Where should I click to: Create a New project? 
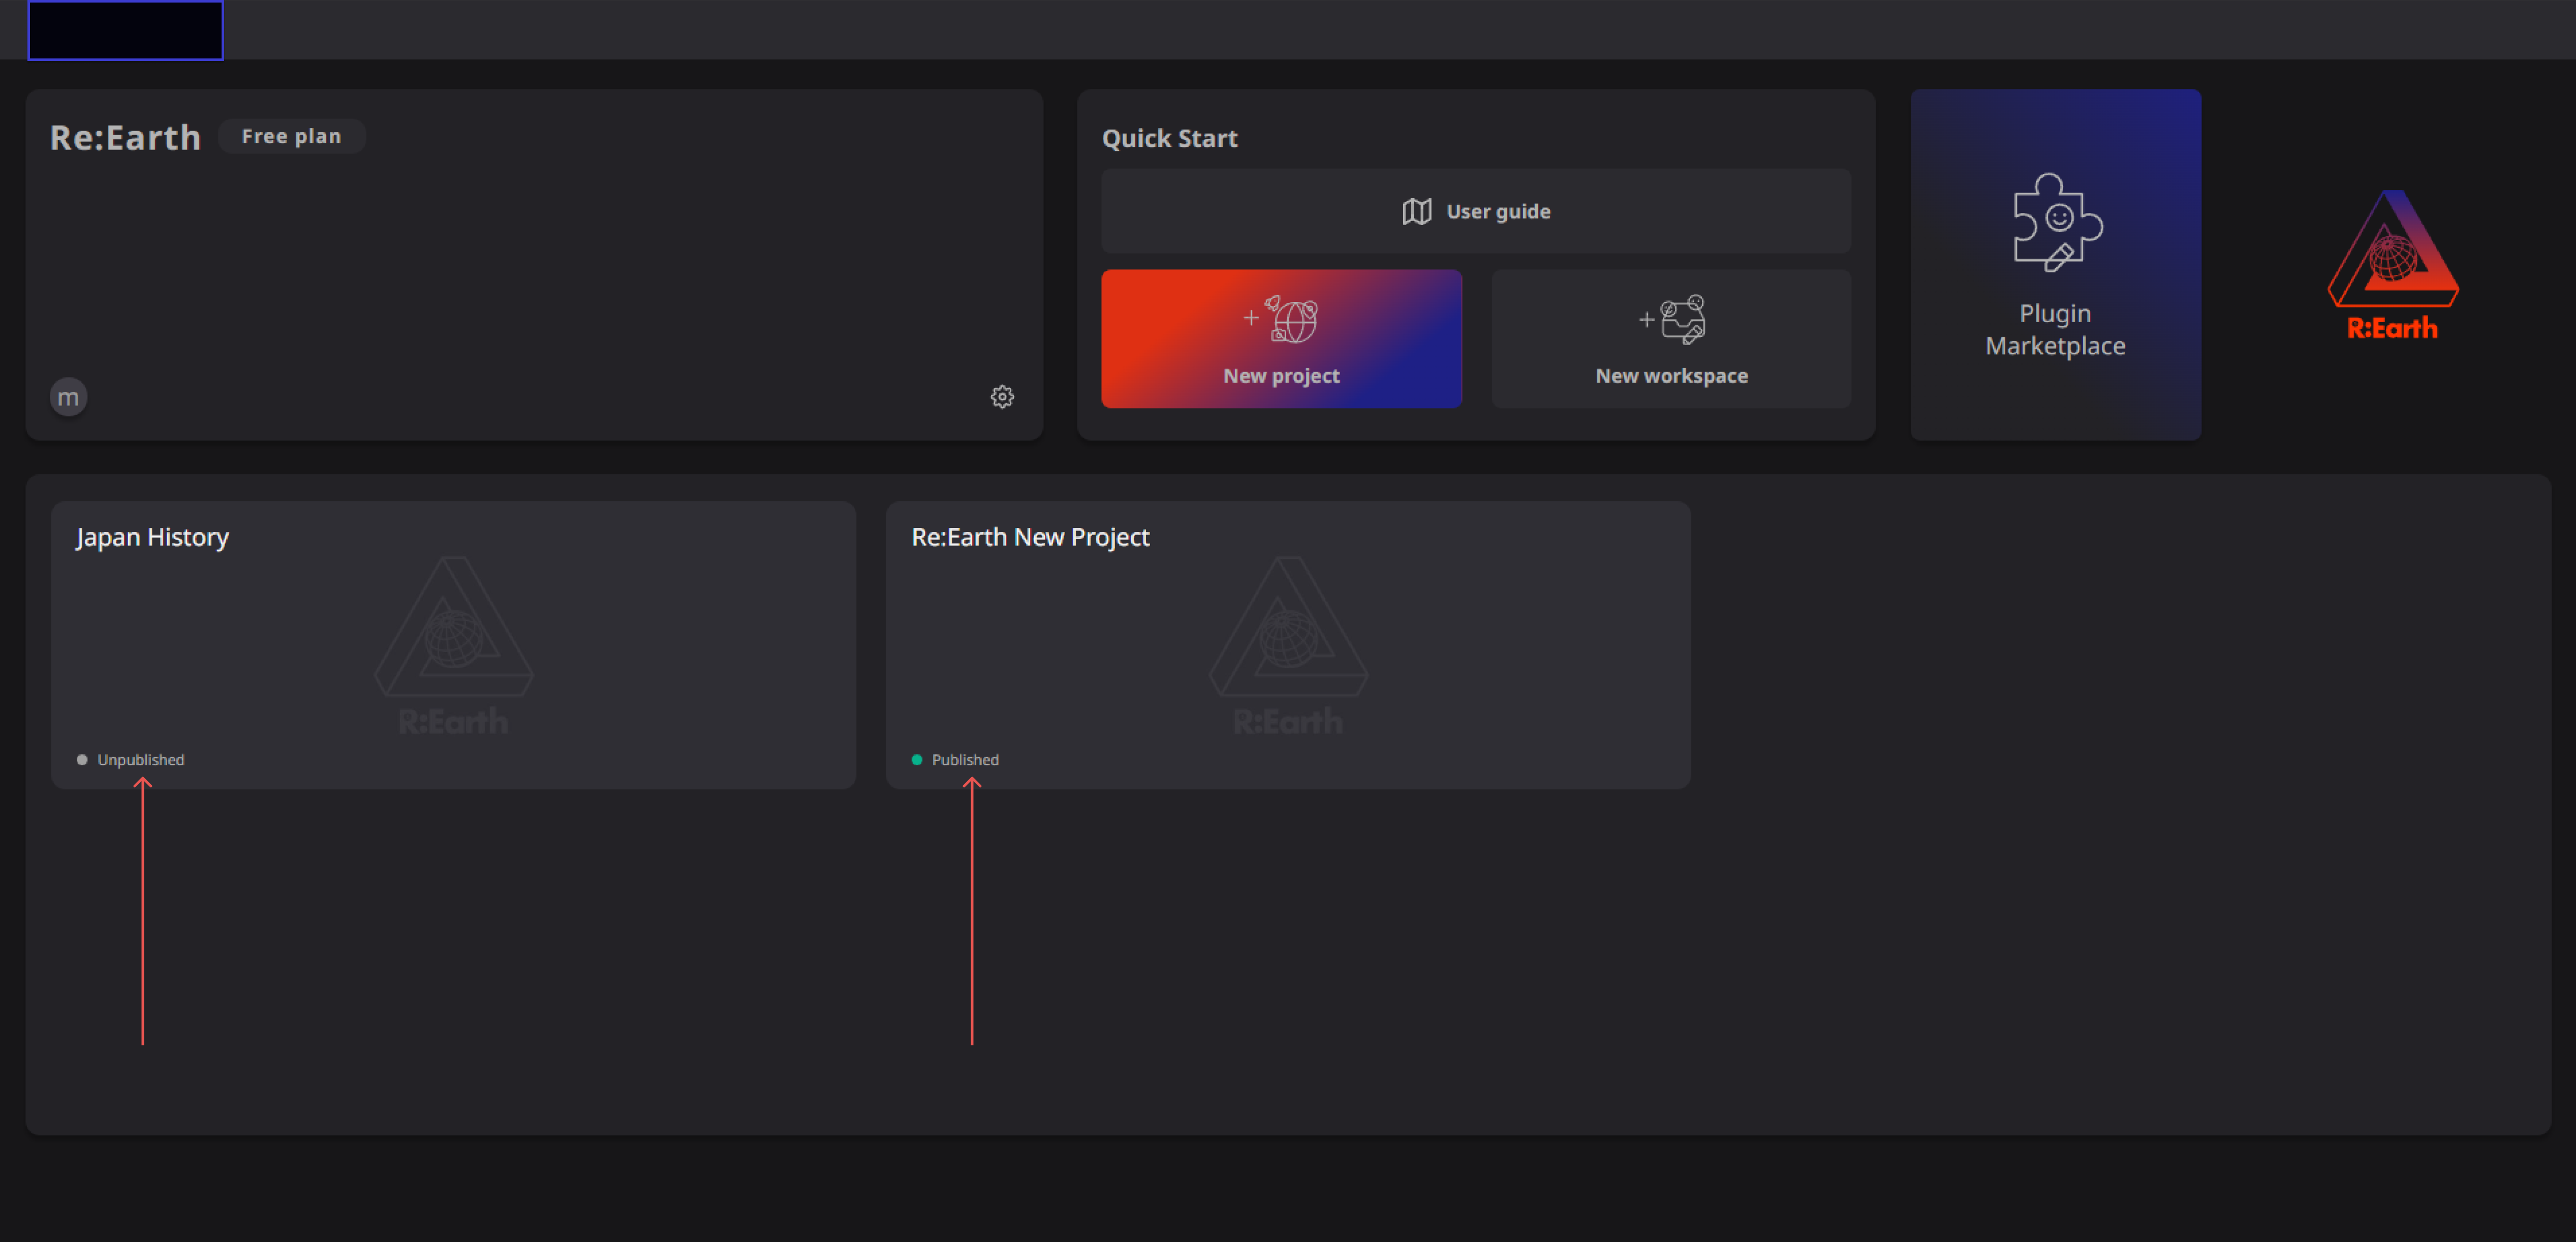1281,338
